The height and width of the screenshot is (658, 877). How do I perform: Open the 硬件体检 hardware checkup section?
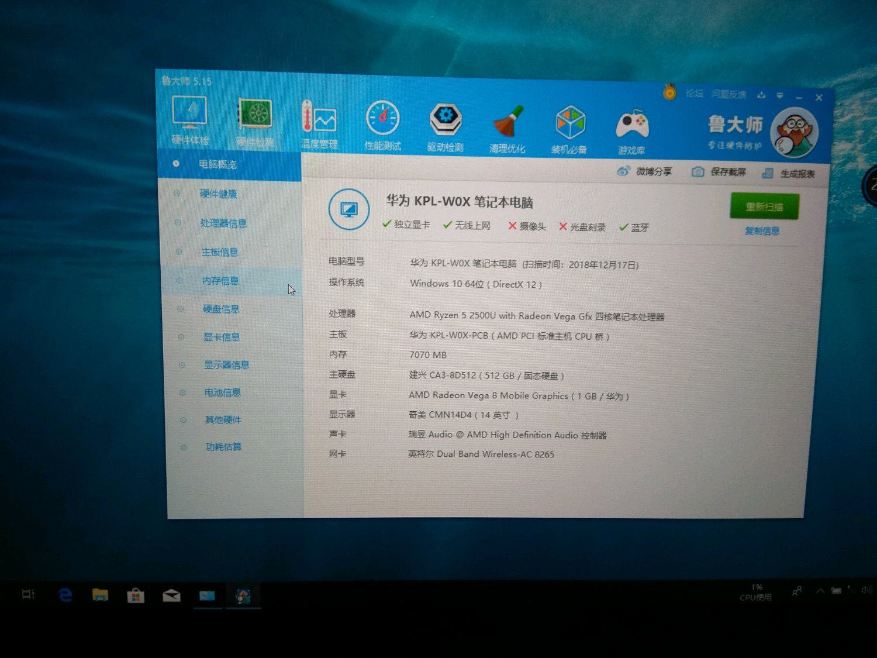[x=189, y=120]
